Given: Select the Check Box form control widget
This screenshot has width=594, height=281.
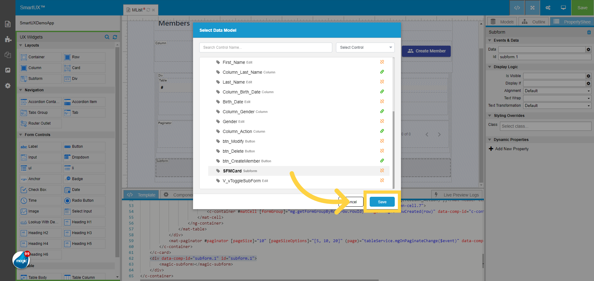Looking at the screenshot, I should [41, 190].
